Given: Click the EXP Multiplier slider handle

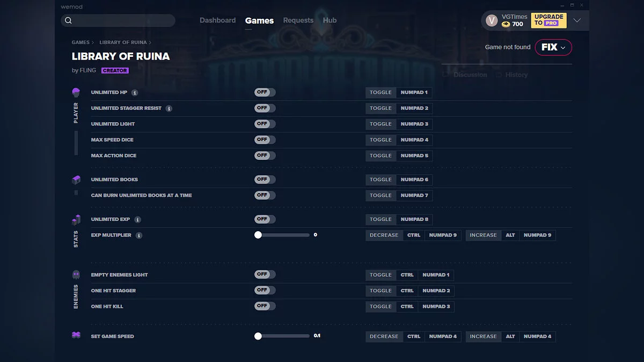Looking at the screenshot, I should 258,235.
